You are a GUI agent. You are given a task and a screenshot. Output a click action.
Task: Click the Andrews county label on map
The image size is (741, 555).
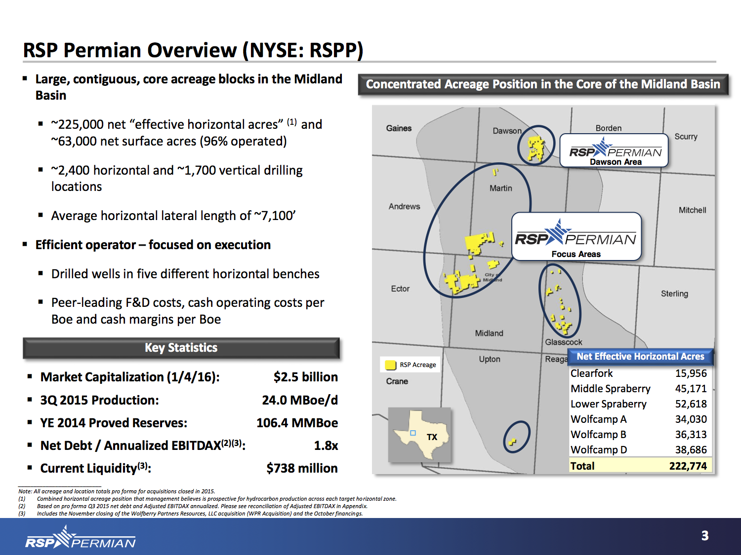[404, 207]
